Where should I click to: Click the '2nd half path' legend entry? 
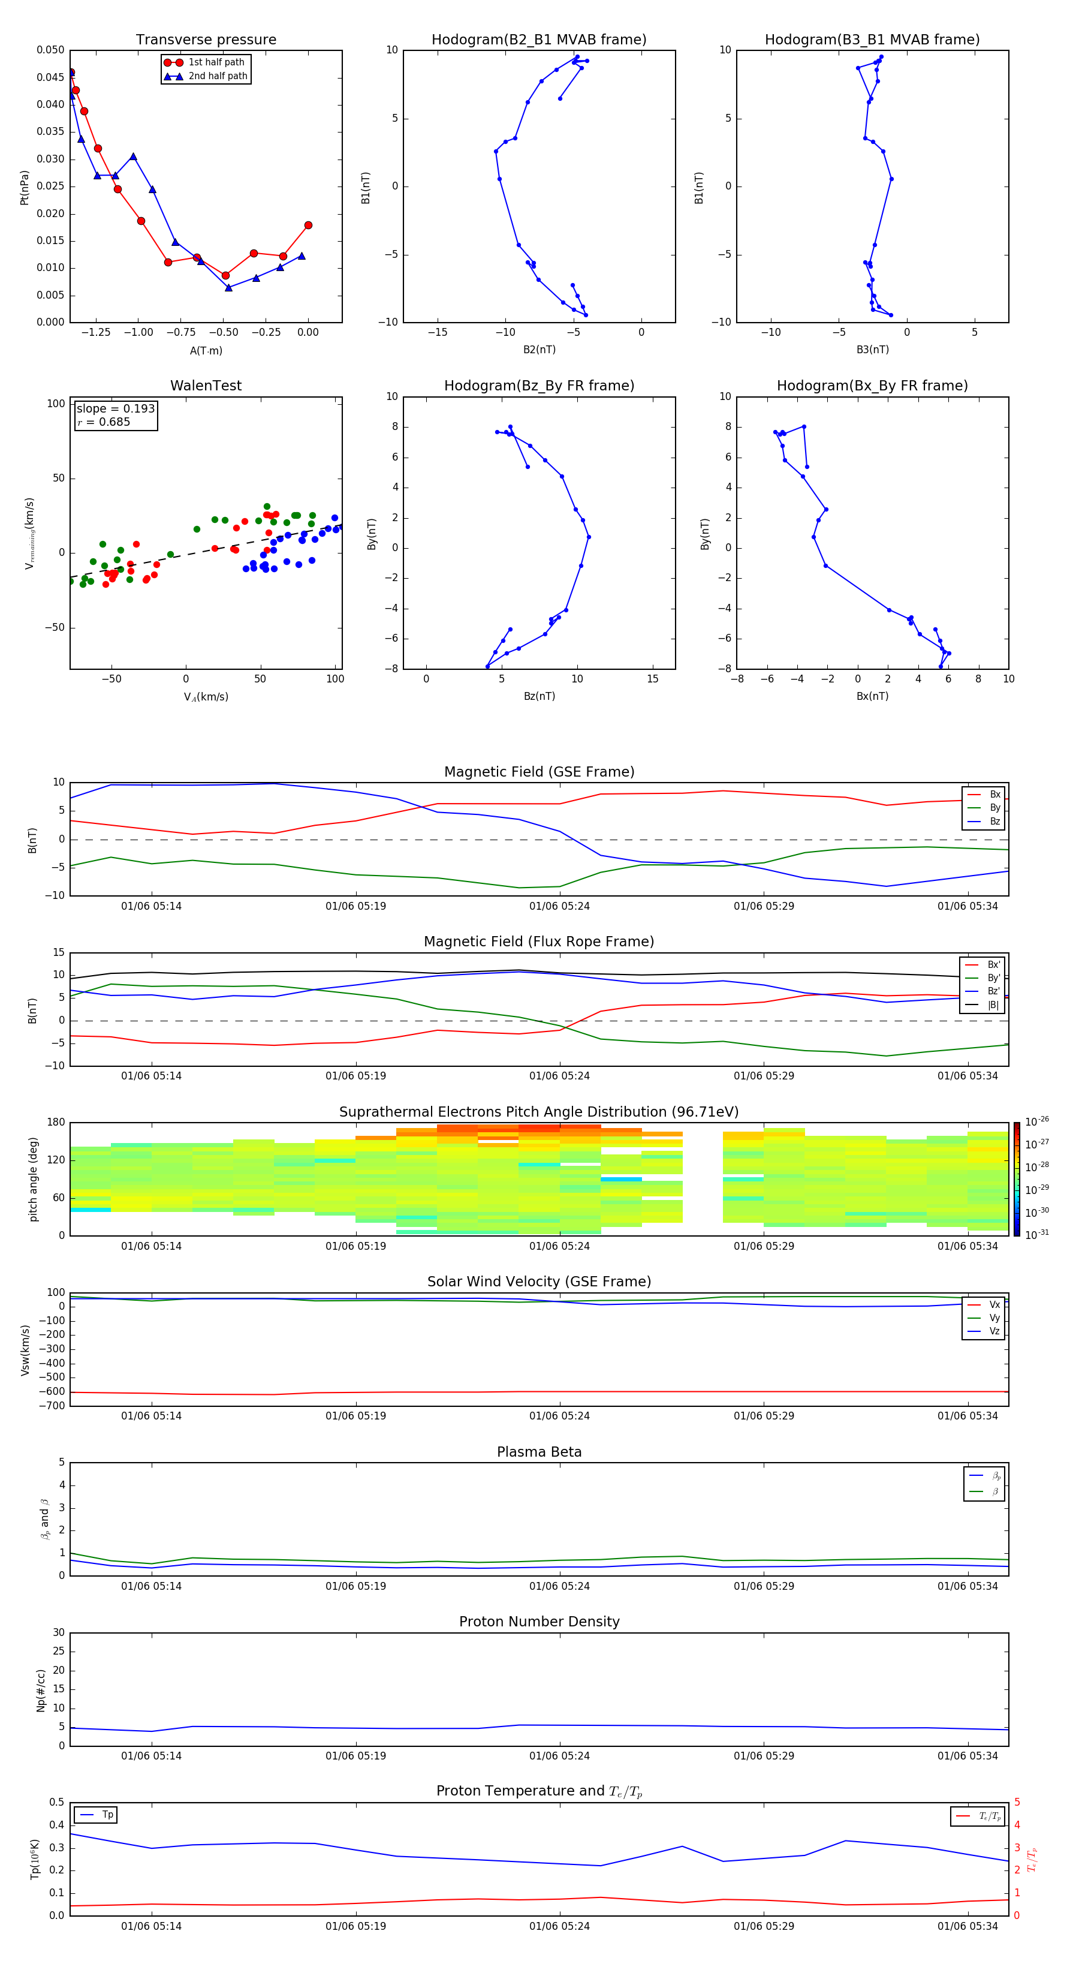tap(205, 76)
